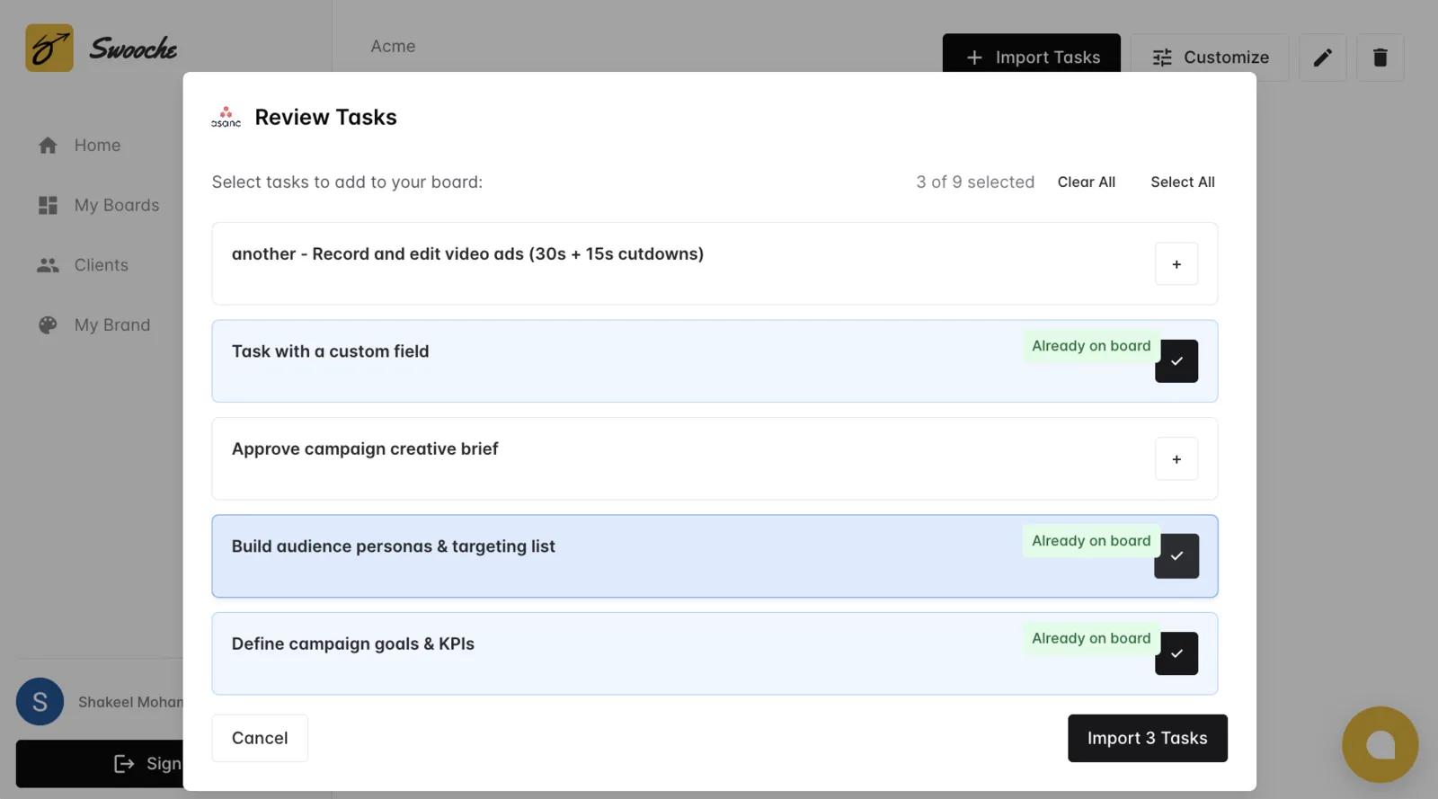Screen dimensions: 1438x799
Task: Click the user avatar 'S'
Action: tap(40, 702)
